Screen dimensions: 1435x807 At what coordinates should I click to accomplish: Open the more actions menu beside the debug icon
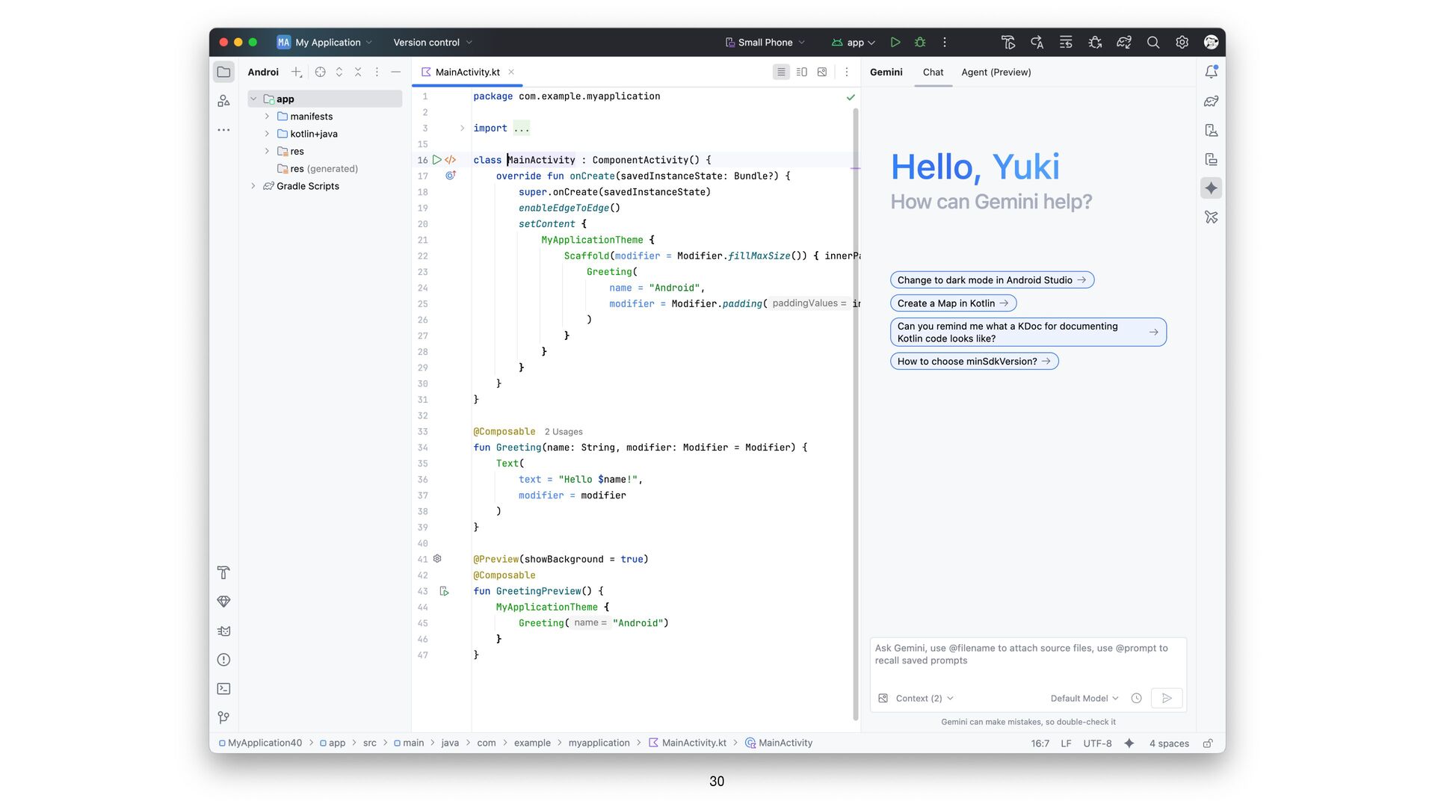(x=945, y=43)
